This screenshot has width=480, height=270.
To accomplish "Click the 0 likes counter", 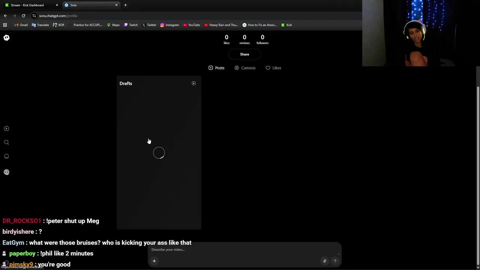I will (x=226, y=39).
